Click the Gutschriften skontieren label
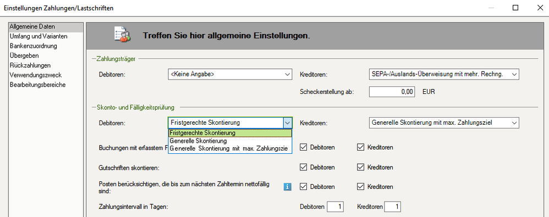The width and height of the screenshot is (549, 217). tap(129, 168)
